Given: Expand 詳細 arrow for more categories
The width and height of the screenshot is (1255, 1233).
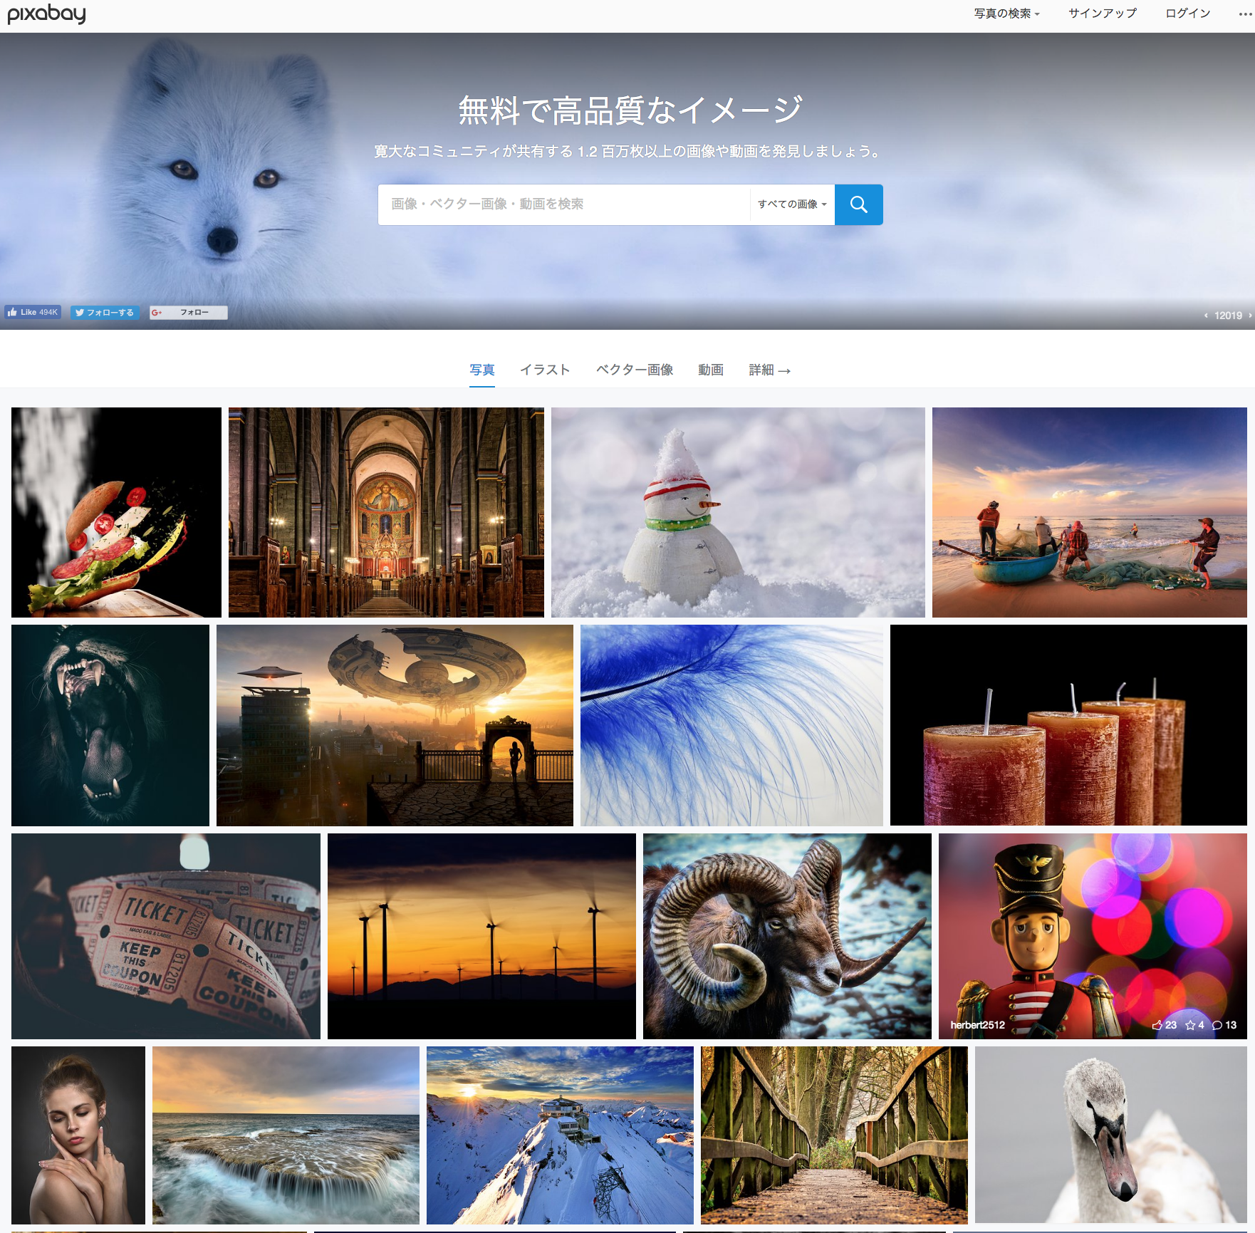Looking at the screenshot, I should (x=769, y=370).
